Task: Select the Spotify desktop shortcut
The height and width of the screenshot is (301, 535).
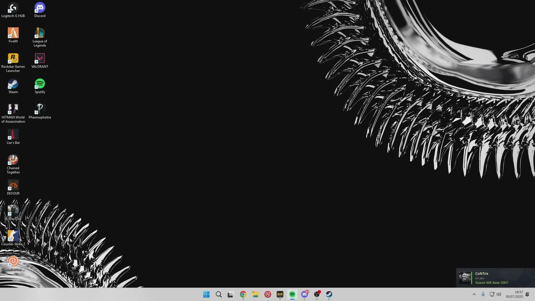Action: point(40,87)
